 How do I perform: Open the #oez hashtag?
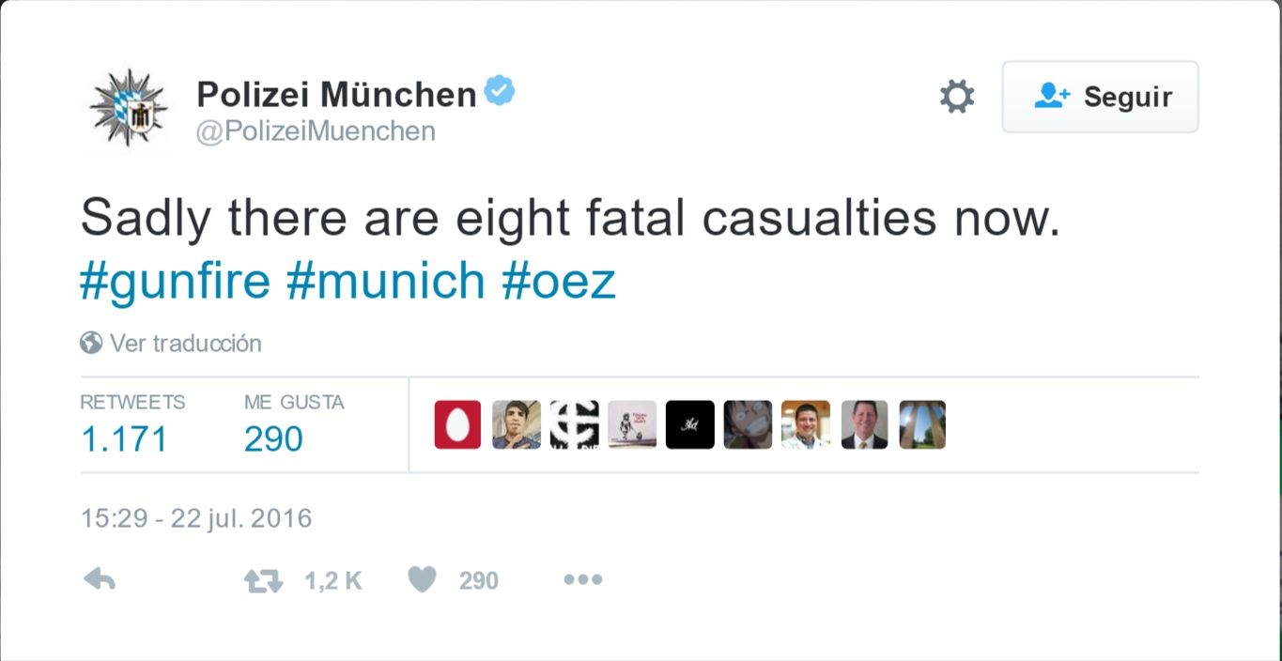(x=559, y=281)
